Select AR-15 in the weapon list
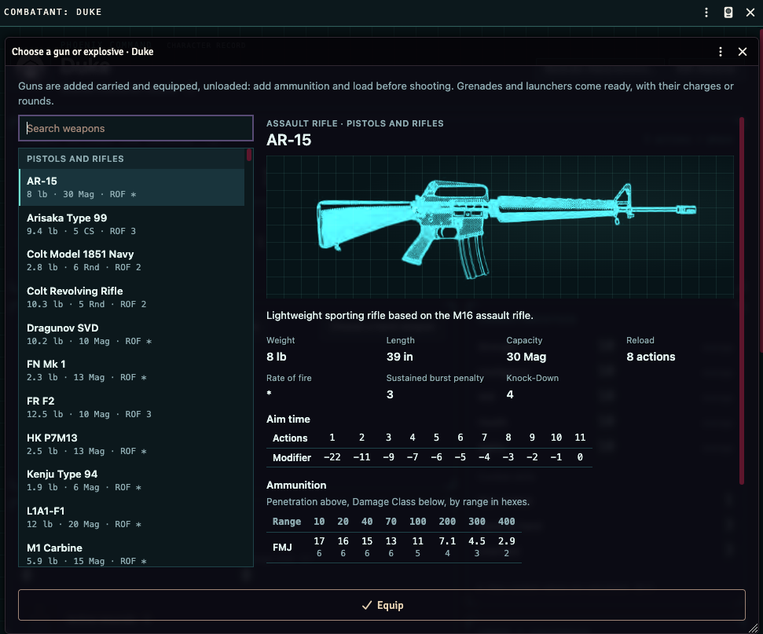Viewport: 763px width, 634px height. coord(131,187)
